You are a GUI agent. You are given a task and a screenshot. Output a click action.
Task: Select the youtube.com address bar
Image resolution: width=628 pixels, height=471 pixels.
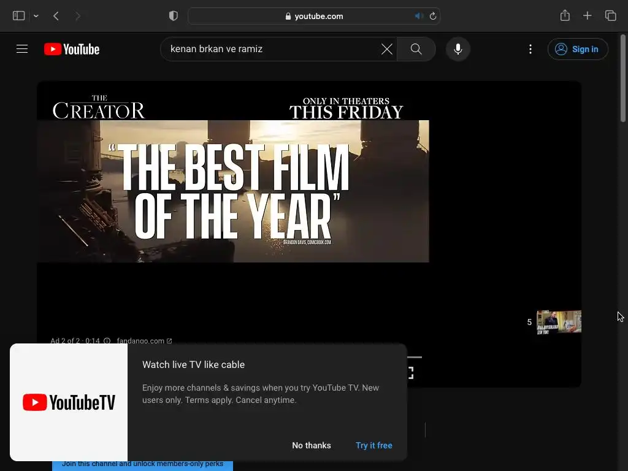314,16
